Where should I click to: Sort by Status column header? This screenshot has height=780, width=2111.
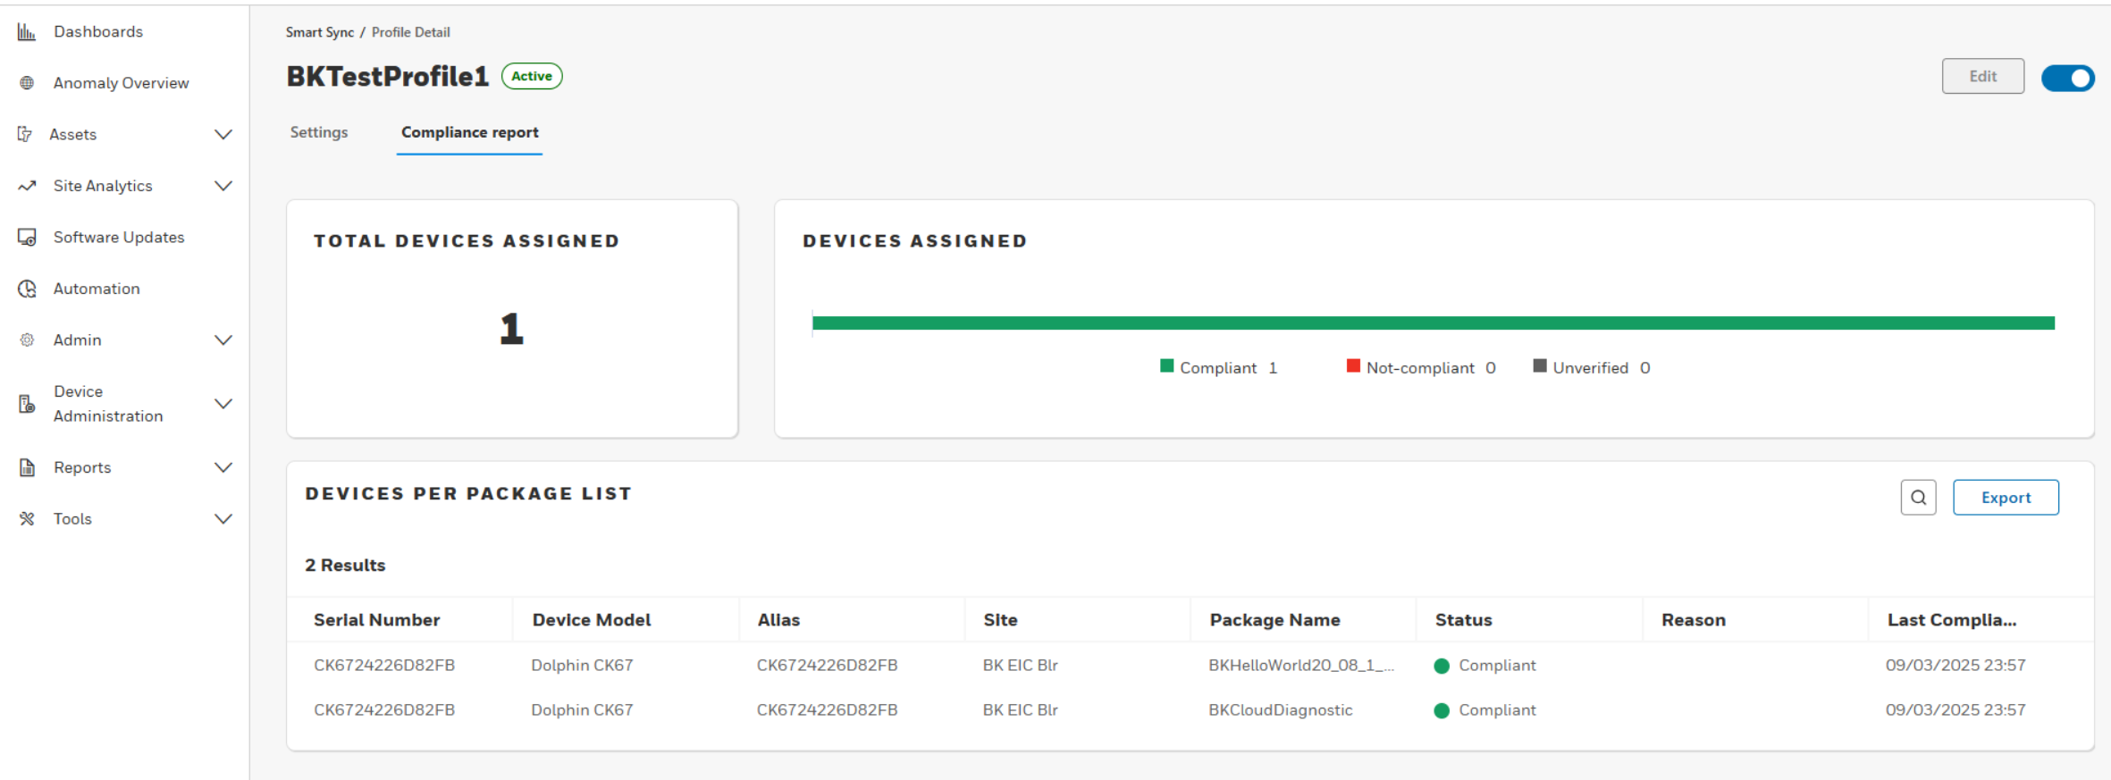click(x=1463, y=620)
